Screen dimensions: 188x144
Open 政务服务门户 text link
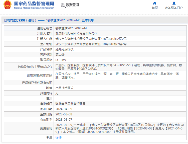[174, 8]
